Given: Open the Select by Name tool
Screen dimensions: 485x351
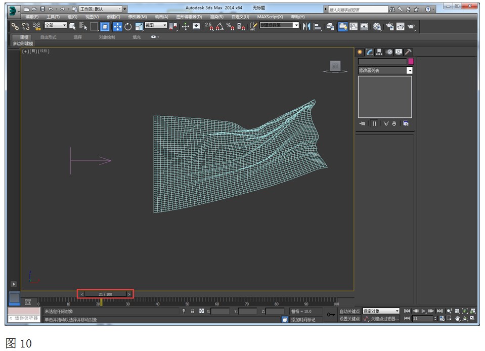Looking at the screenshot, I should [83, 27].
